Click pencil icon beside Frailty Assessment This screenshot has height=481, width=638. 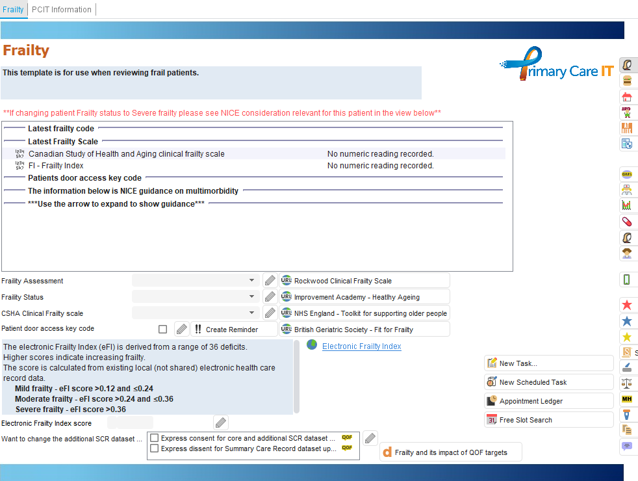(x=270, y=281)
